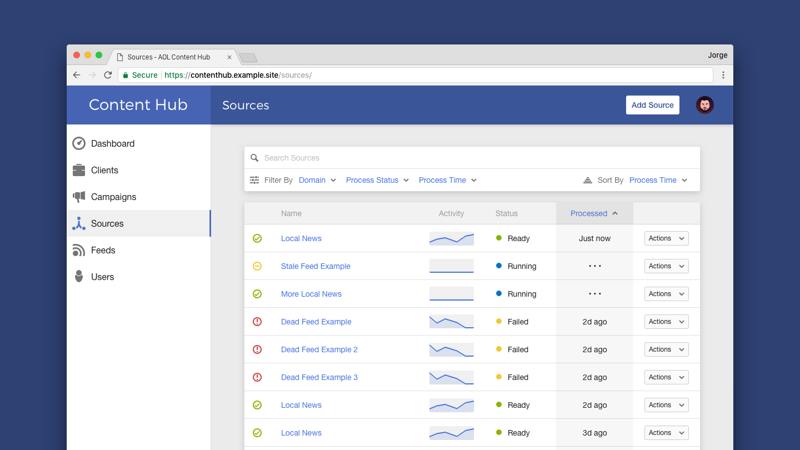Open Actions dropdown for Stale Feed Example
The image size is (800, 450).
tap(666, 266)
